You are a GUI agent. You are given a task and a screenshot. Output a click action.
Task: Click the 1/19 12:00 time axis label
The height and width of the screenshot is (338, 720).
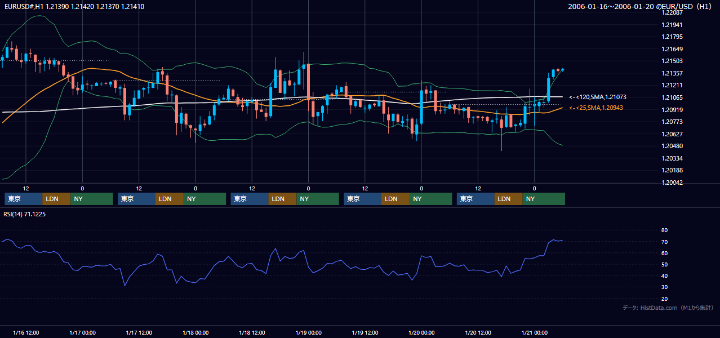365,332
